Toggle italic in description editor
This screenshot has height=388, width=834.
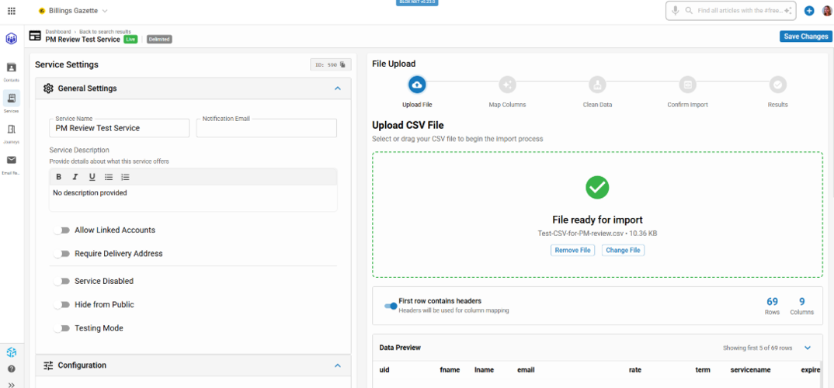[x=75, y=177]
